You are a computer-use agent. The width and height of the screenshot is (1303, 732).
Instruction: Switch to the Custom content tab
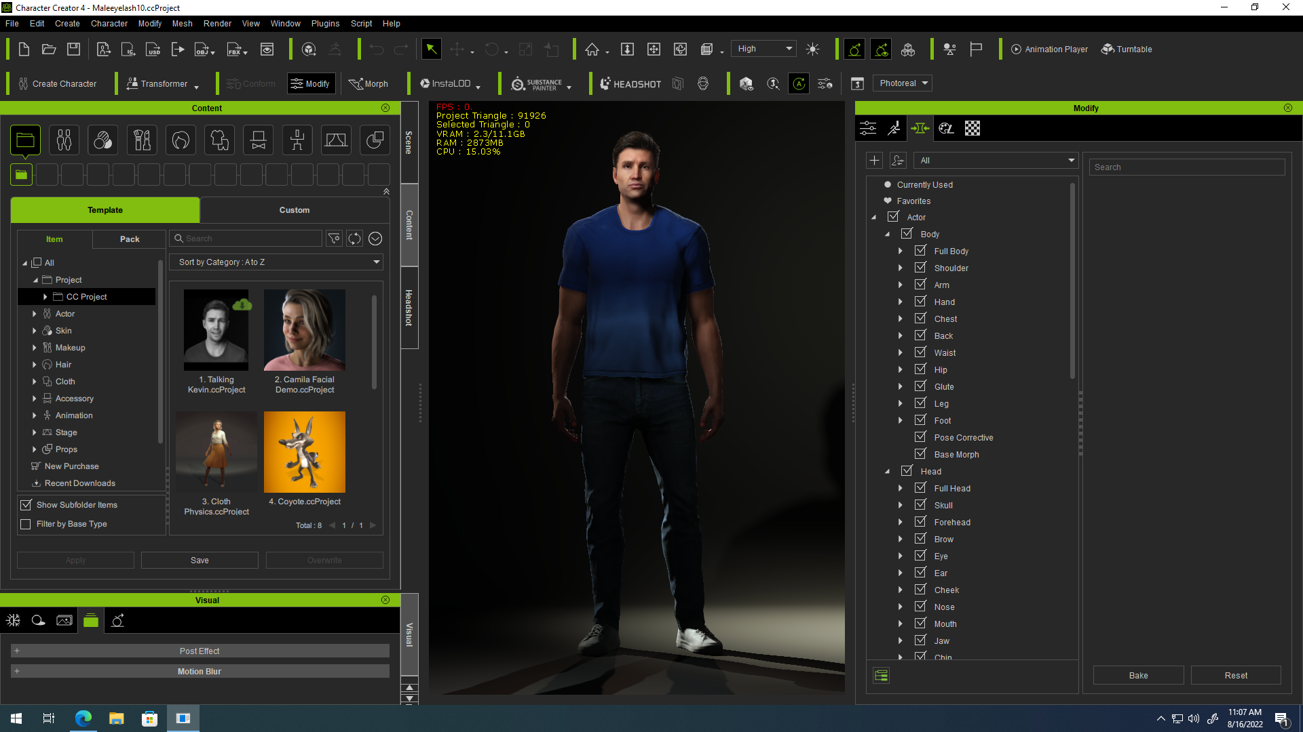click(294, 210)
